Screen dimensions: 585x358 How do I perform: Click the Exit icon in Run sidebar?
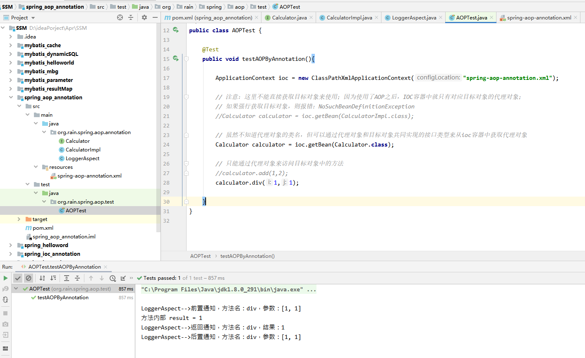click(5, 335)
